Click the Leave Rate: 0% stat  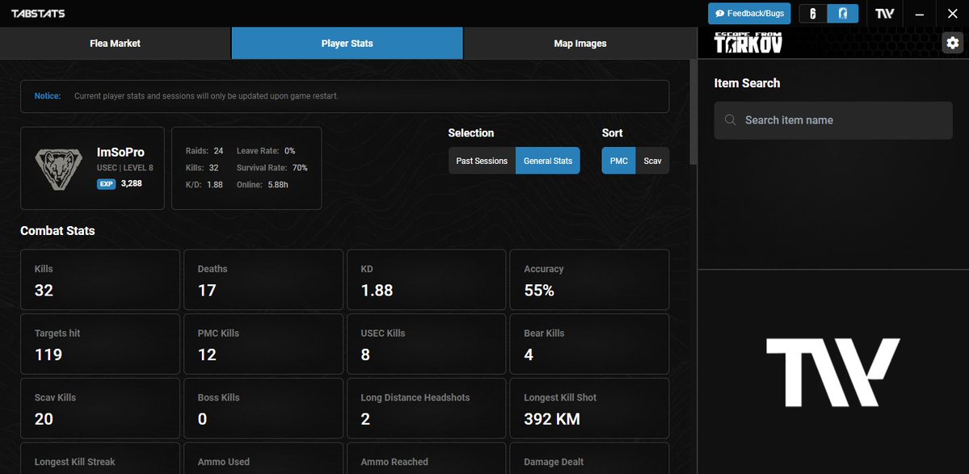pyautogui.click(x=266, y=150)
